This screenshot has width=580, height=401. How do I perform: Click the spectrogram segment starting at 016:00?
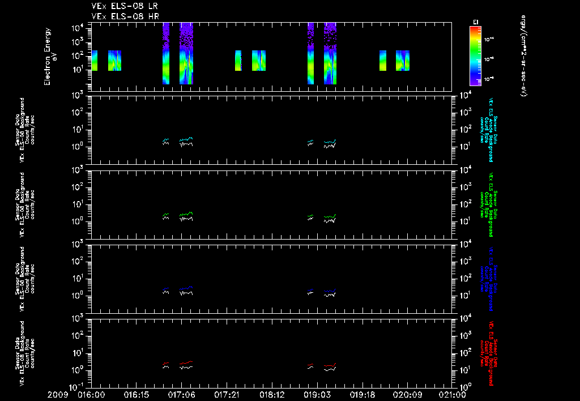point(95,60)
